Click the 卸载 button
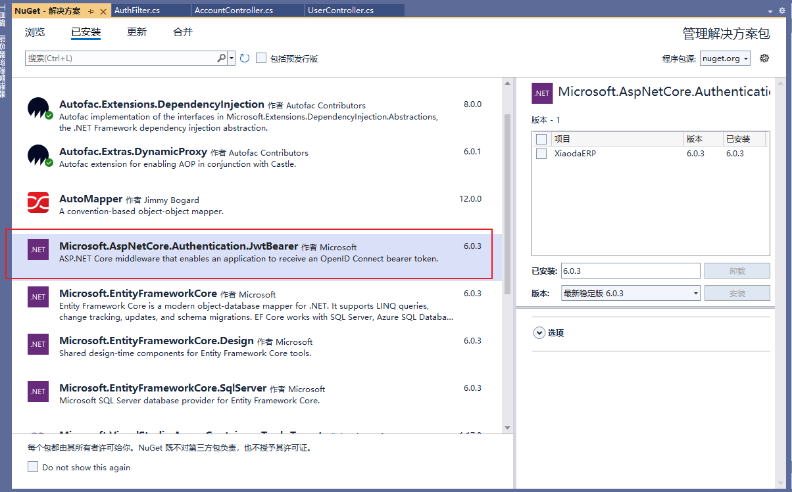Viewport: 792px width, 492px height. pyautogui.click(x=737, y=271)
